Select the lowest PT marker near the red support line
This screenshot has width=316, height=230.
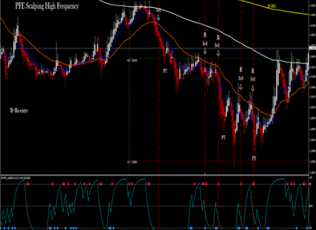[x=254, y=158]
